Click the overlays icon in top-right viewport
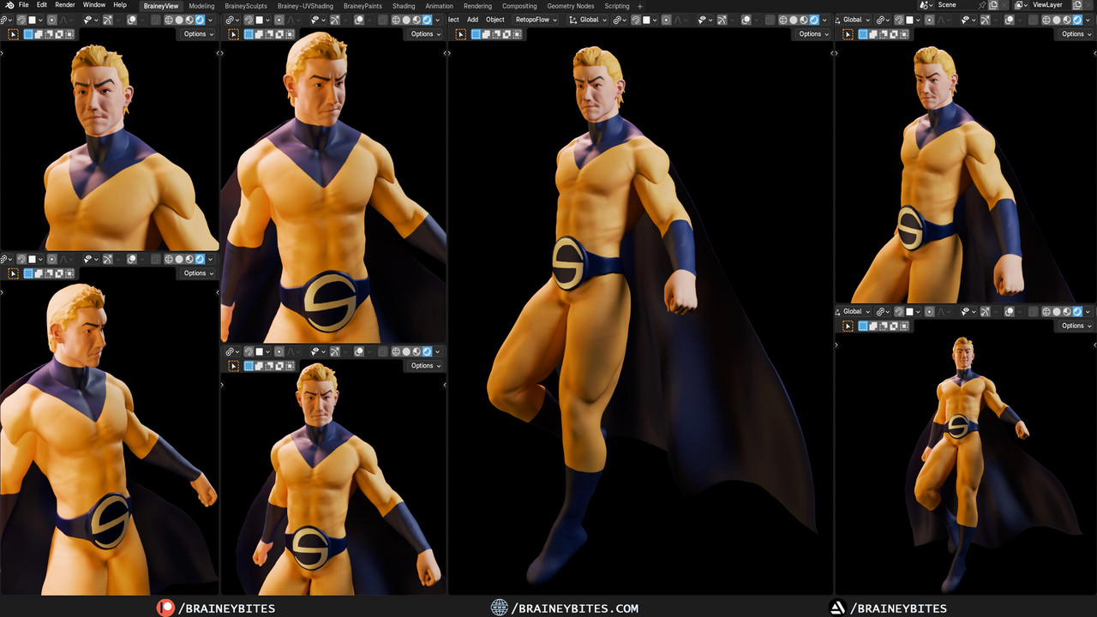The image size is (1097, 617). point(1010,20)
